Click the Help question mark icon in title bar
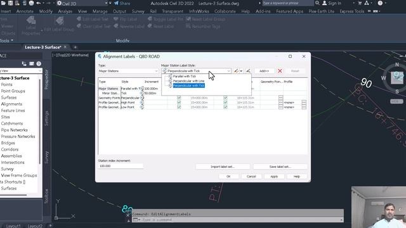Image resolution: width=406 pixels, height=228 pixels. (380, 3)
